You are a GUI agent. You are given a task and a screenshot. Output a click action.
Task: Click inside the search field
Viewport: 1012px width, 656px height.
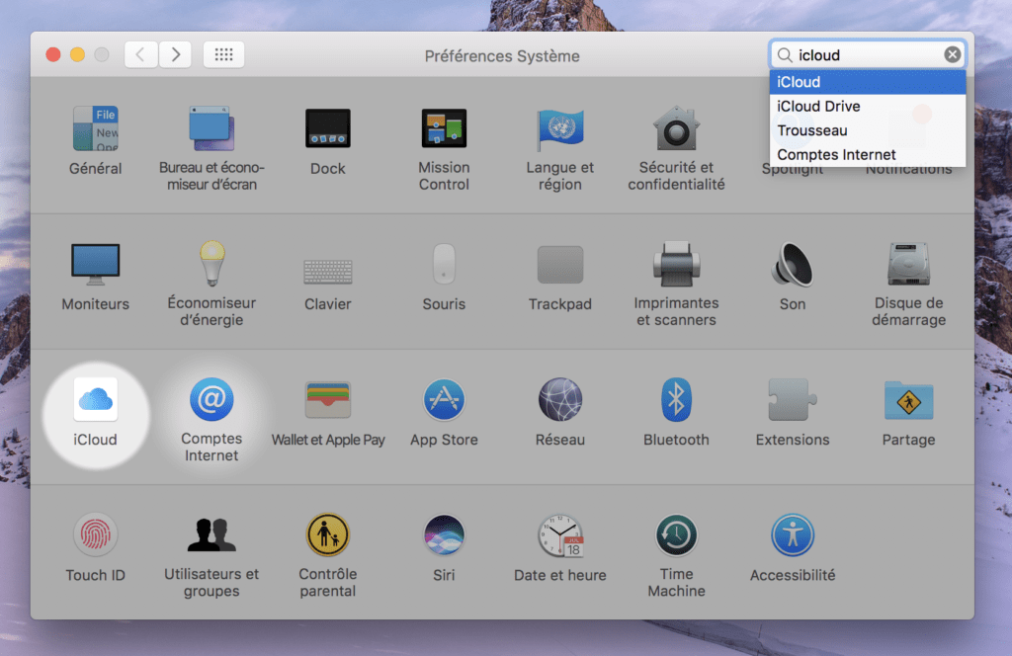(x=868, y=54)
